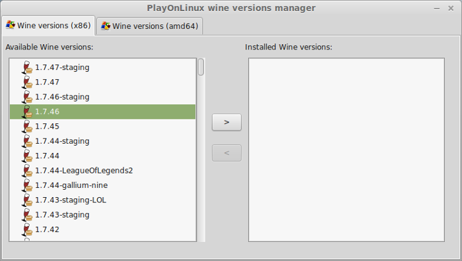Select the highlighted 1.7.46 entry

click(x=102, y=111)
